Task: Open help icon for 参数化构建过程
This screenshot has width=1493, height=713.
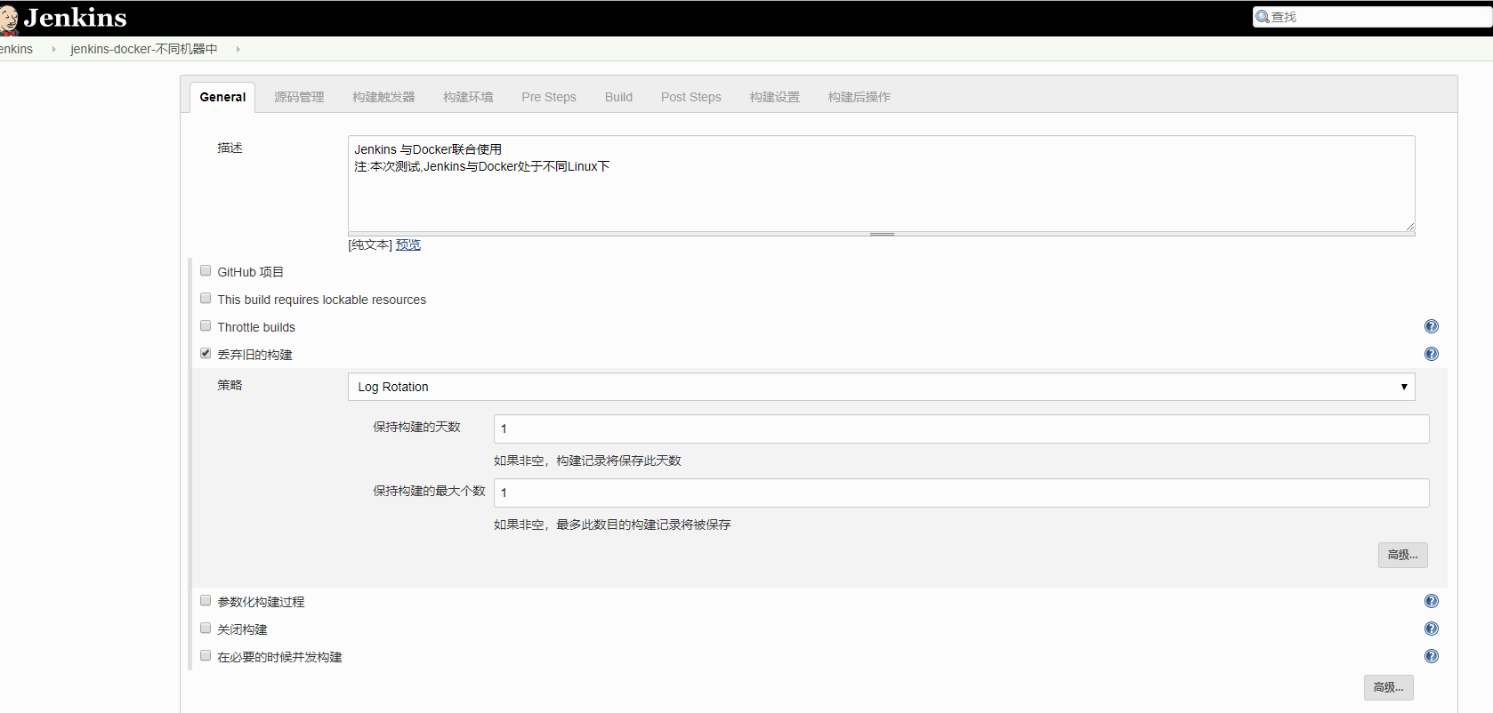Action: click(1431, 601)
